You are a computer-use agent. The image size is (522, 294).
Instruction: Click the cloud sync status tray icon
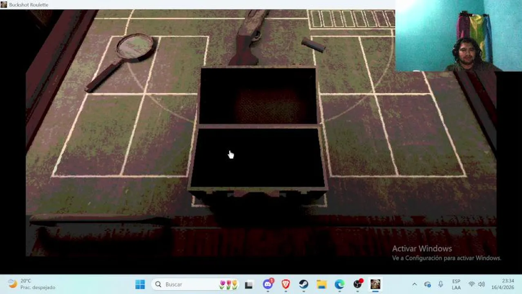click(427, 284)
